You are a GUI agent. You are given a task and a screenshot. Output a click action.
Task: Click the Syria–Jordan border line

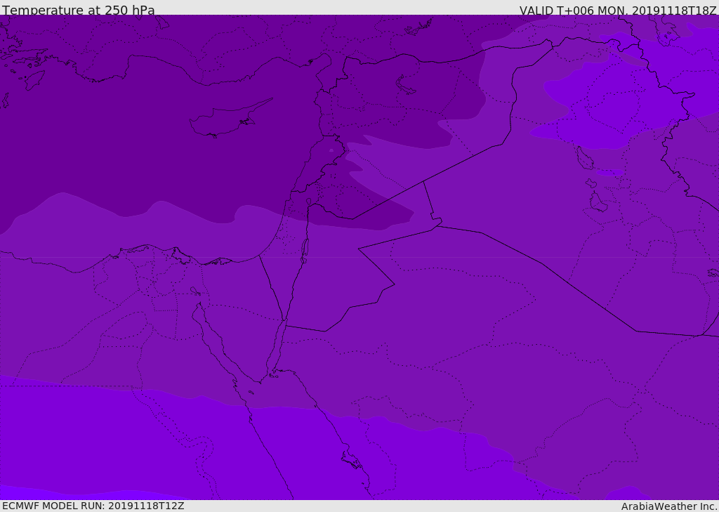point(386,201)
